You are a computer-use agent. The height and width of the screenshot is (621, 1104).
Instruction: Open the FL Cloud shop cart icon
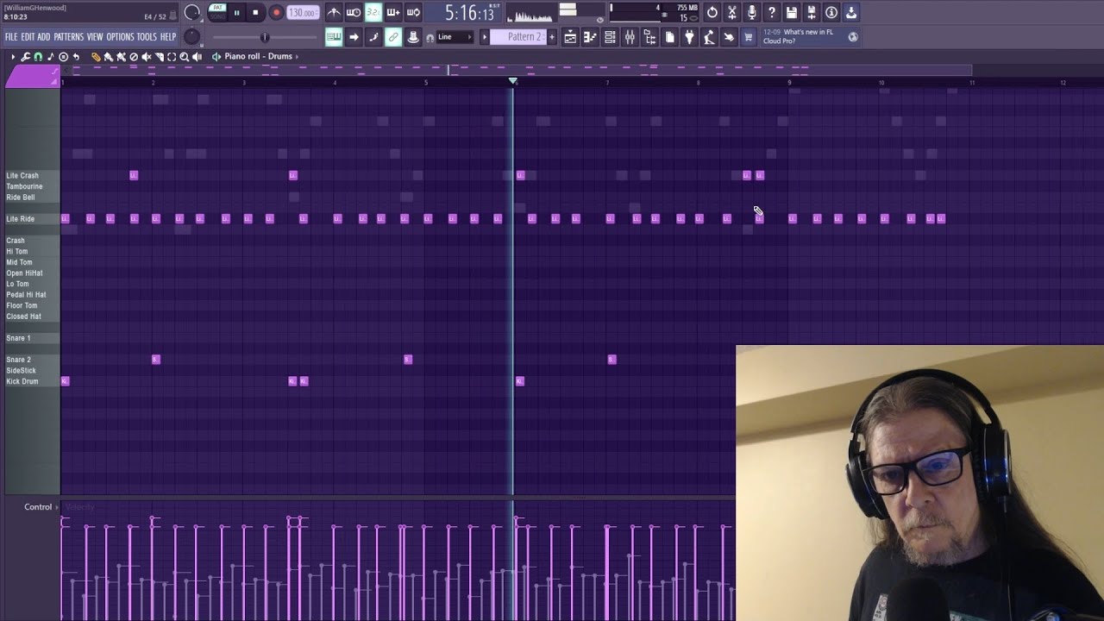coord(749,37)
